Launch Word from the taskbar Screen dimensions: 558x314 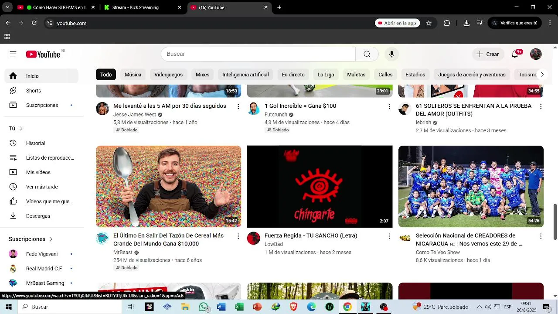(221, 307)
